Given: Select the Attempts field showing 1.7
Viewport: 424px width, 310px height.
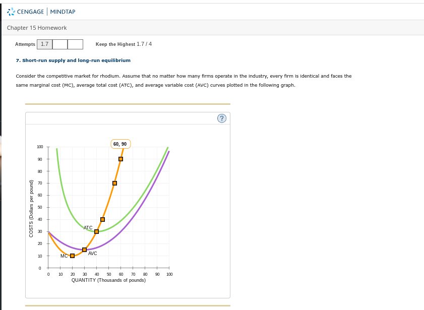Looking at the screenshot, I should [x=44, y=44].
